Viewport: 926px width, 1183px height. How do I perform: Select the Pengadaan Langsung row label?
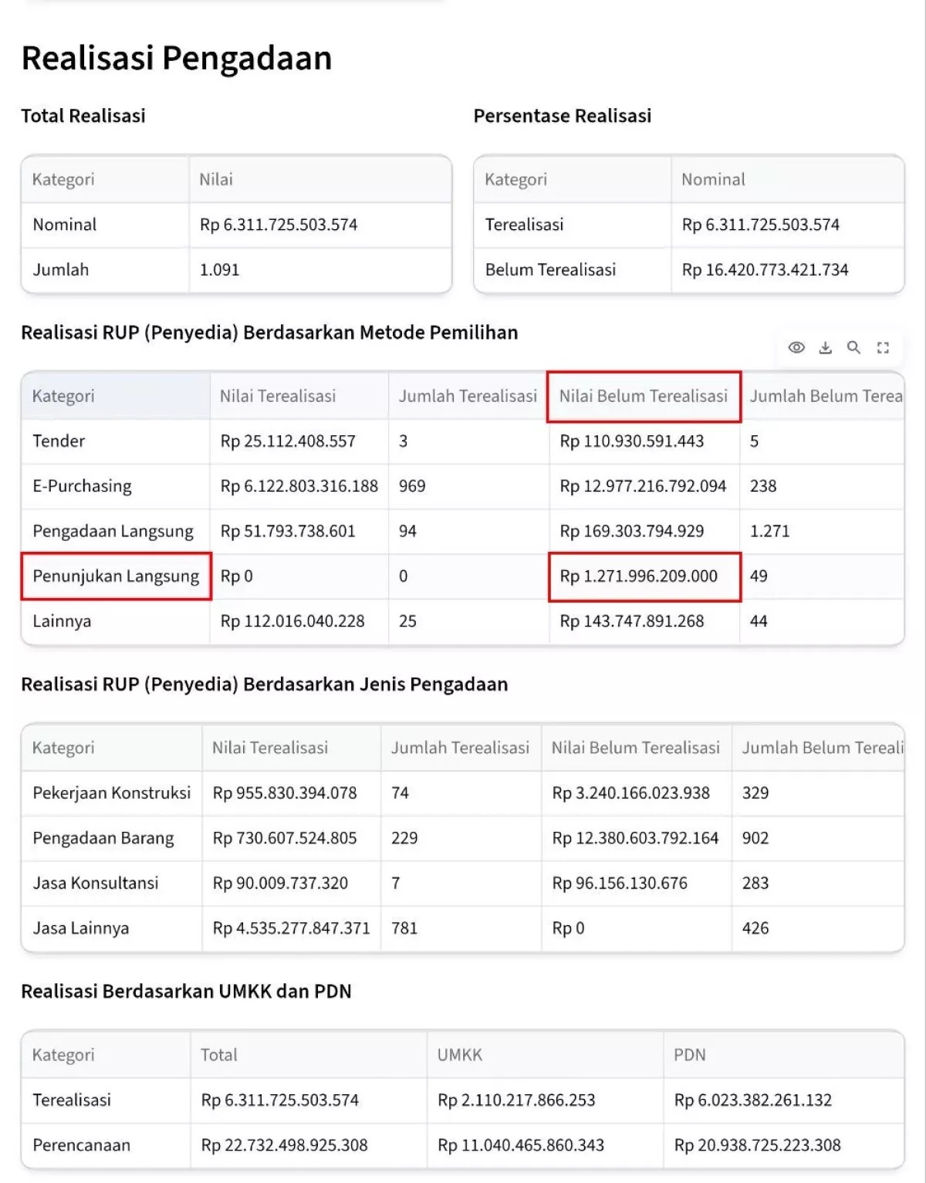[116, 531]
